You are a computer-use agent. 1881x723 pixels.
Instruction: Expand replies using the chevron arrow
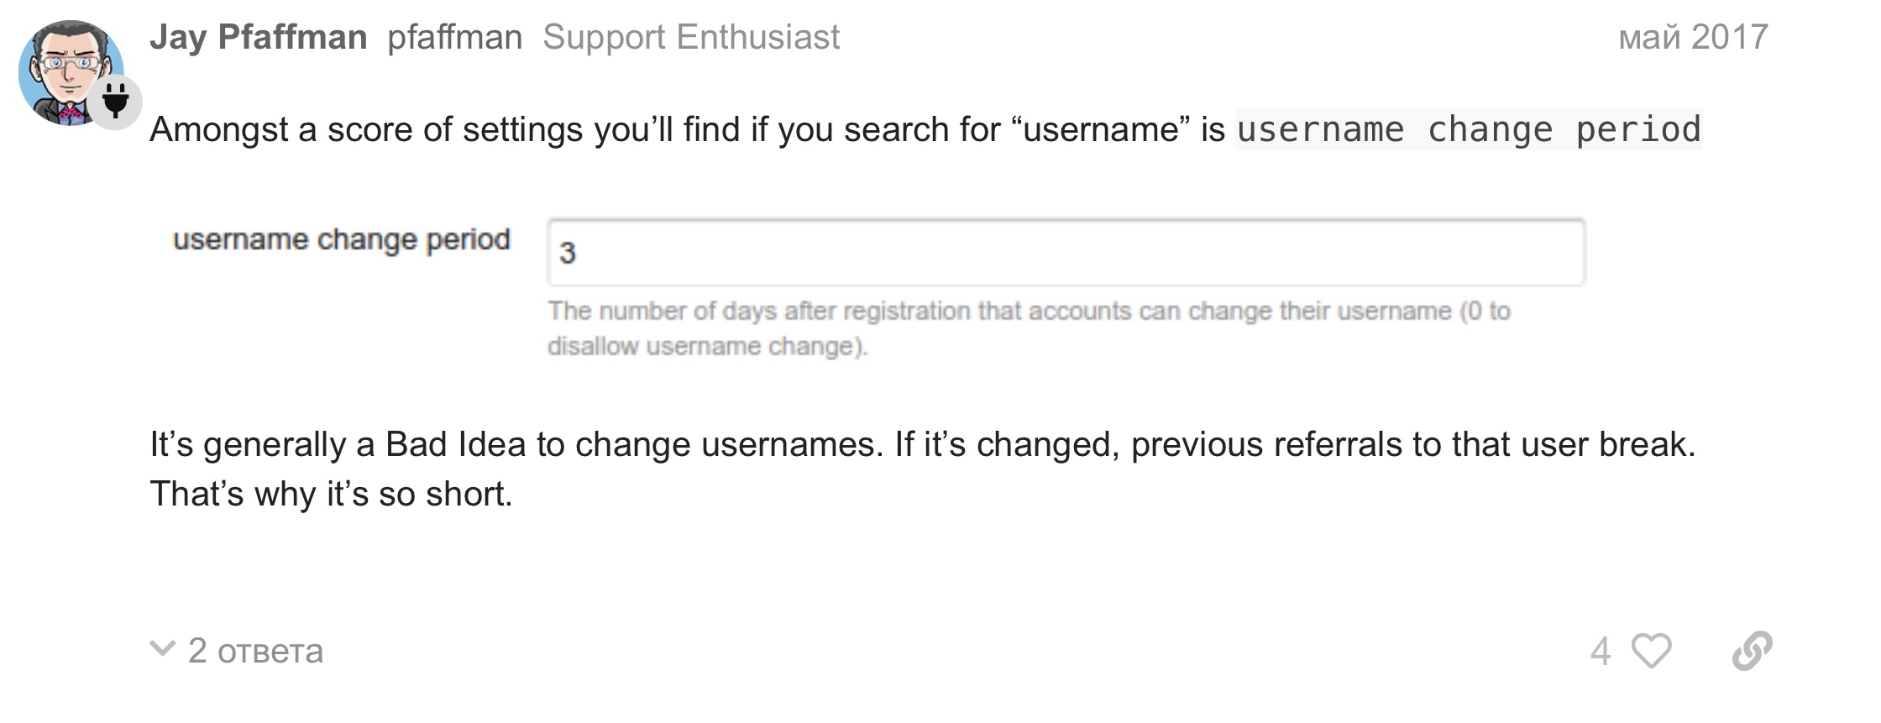pyautogui.click(x=162, y=649)
